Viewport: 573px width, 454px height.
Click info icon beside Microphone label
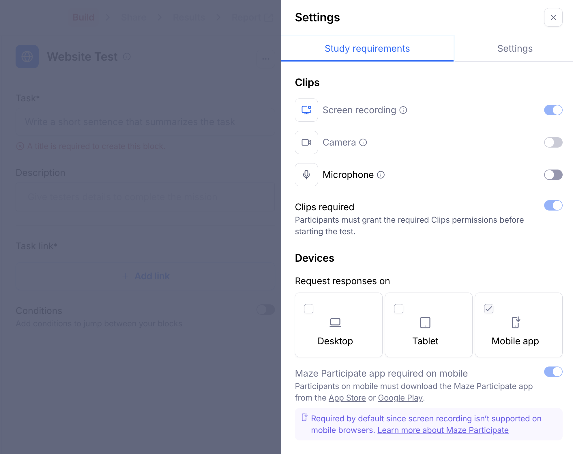(381, 175)
